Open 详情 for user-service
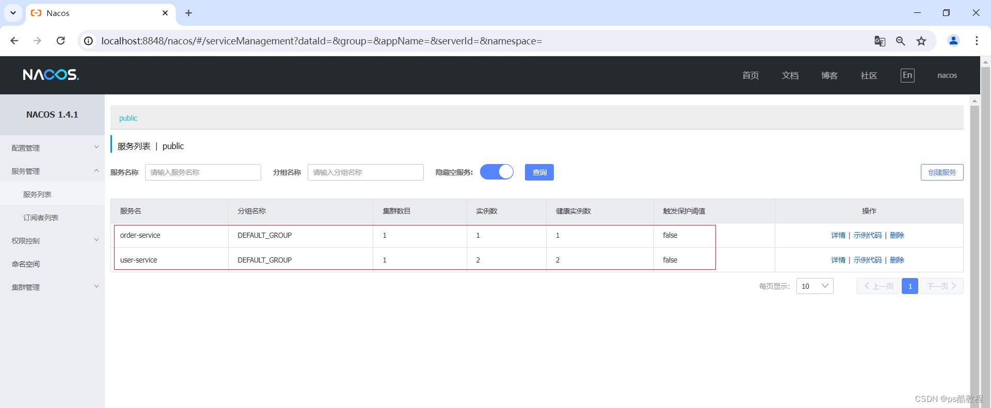Viewport: 991px width, 408px height. (838, 260)
